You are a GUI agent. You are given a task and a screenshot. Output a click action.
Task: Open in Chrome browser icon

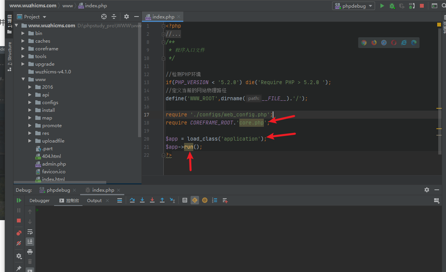pos(364,43)
